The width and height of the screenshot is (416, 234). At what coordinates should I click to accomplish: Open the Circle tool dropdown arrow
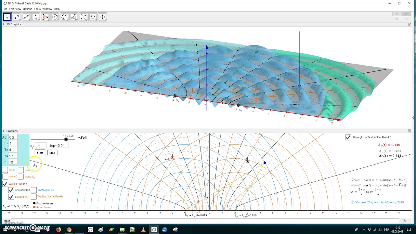[x=58, y=20]
